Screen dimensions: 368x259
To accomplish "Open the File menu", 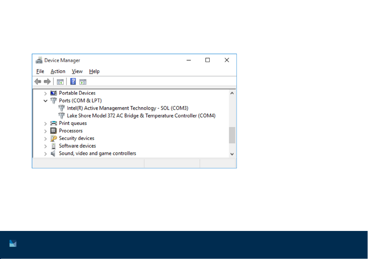I will point(40,72).
